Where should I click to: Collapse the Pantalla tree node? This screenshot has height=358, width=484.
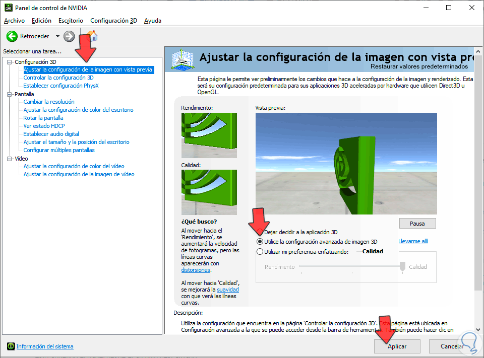[9, 94]
